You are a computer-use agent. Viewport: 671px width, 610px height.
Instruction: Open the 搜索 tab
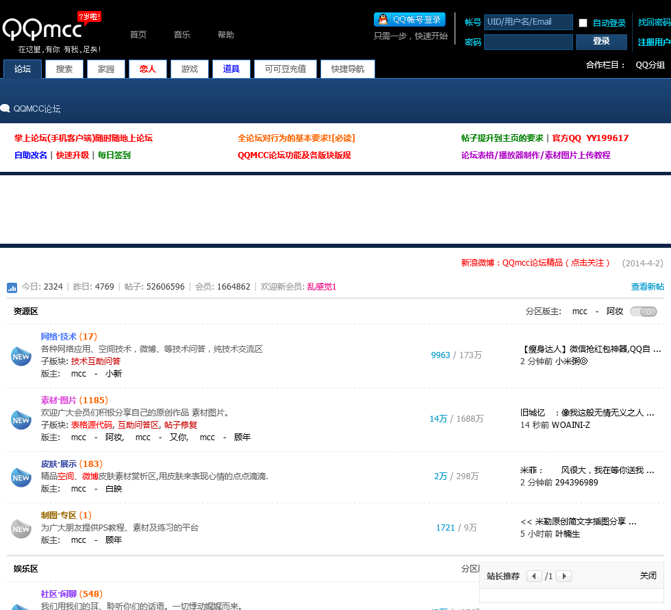[x=64, y=69]
